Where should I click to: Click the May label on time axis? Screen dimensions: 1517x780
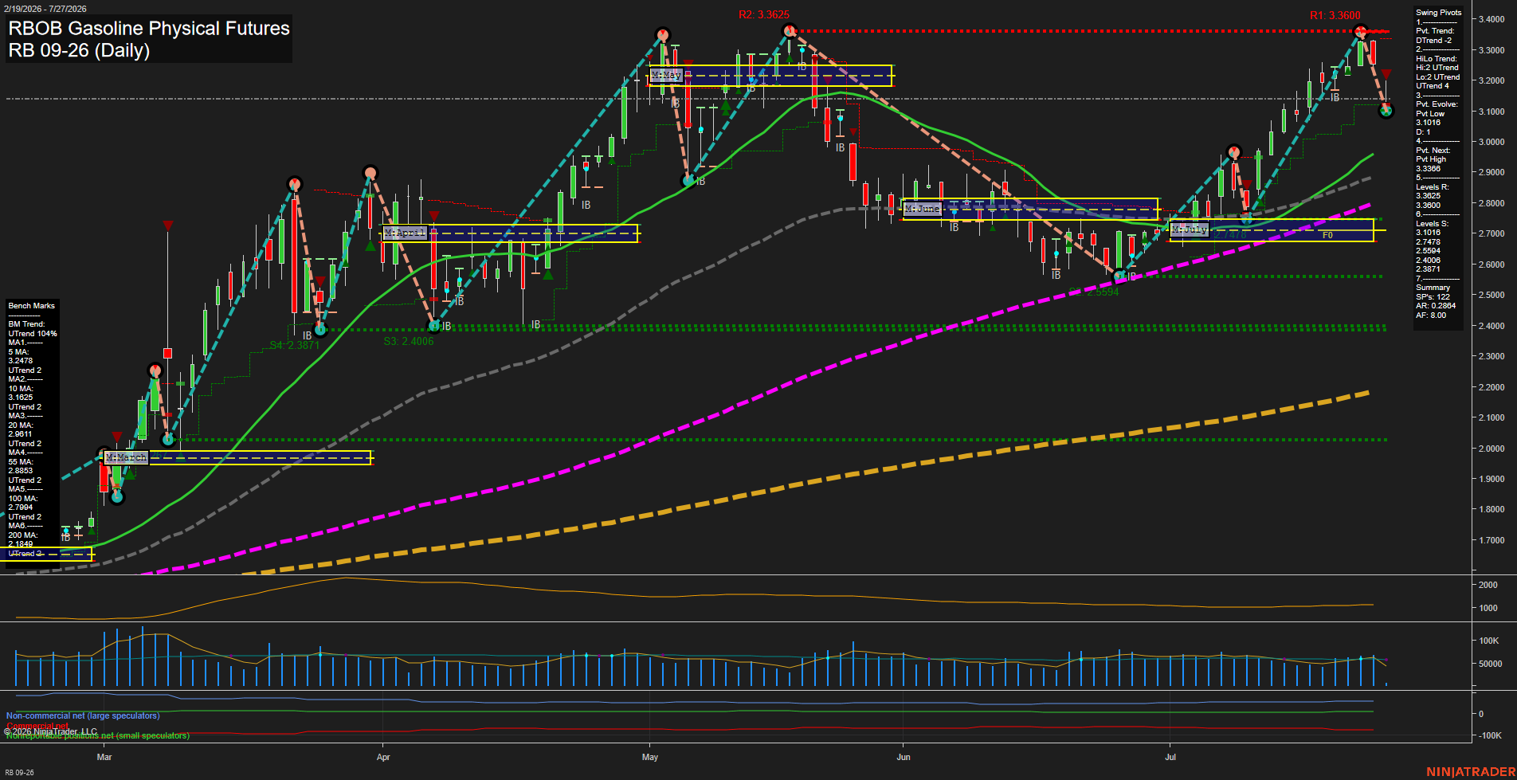(x=650, y=757)
